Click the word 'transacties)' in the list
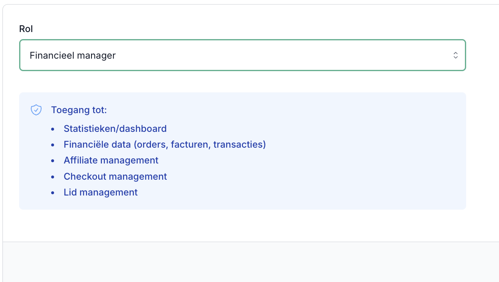 click(x=240, y=145)
